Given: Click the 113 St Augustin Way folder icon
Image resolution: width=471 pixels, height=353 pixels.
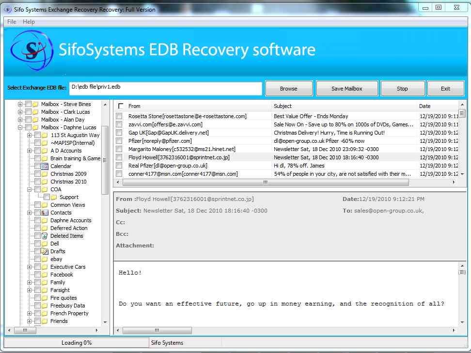Looking at the screenshot, I should coord(45,135).
